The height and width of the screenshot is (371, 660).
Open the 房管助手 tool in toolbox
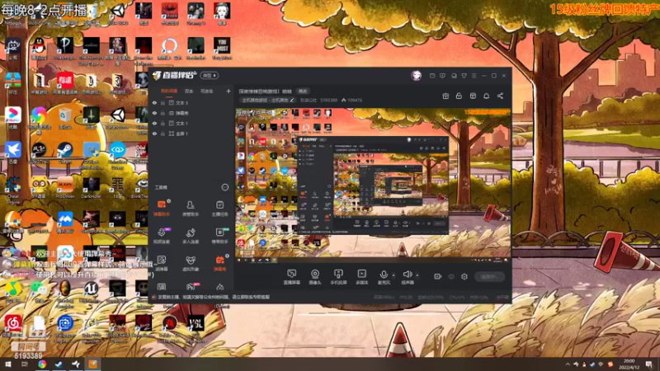pyautogui.click(x=191, y=208)
